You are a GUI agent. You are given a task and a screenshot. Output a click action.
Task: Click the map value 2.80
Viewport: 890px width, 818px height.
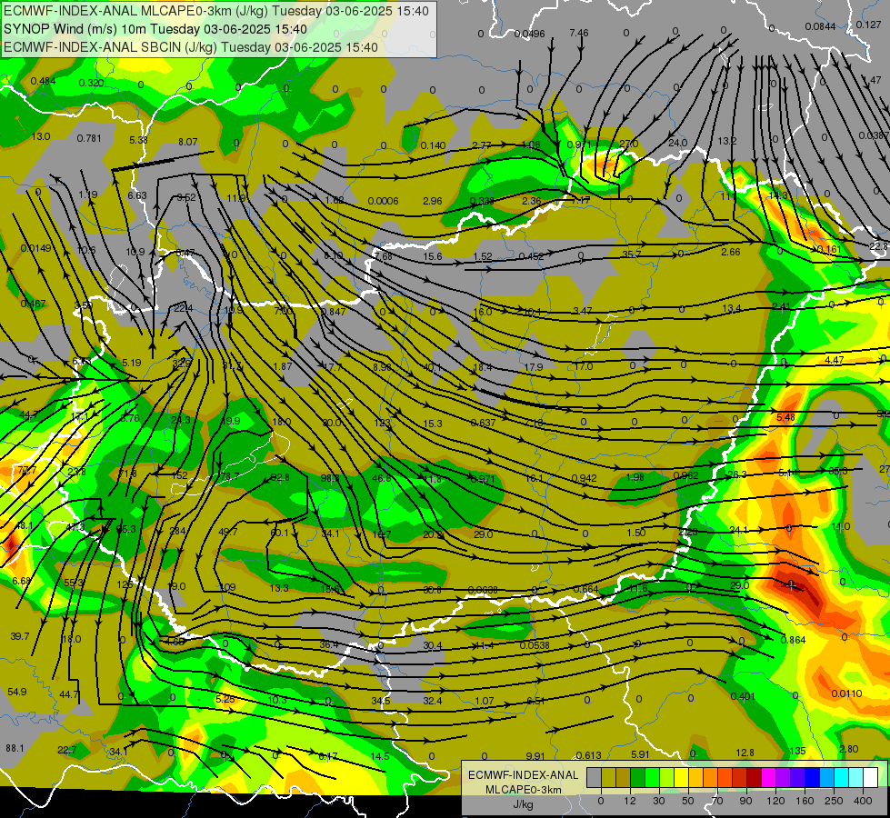[x=848, y=749]
